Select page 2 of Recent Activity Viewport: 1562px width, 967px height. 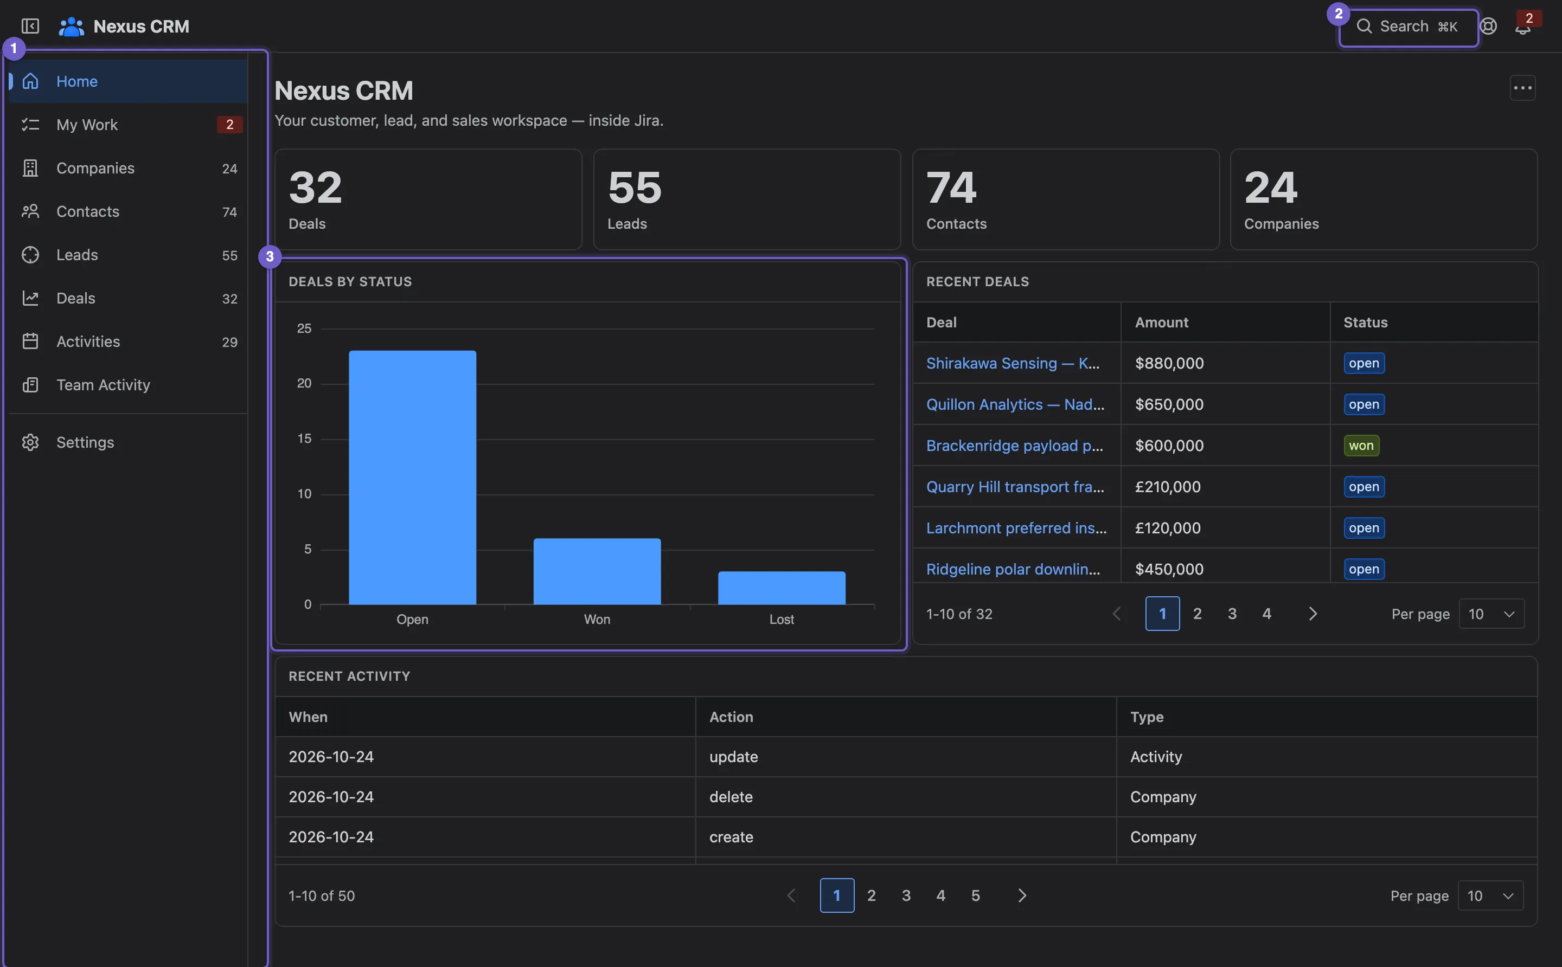pos(872,896)
